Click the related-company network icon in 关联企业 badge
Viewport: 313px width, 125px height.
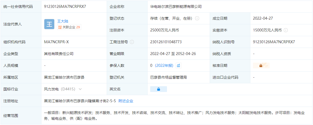(x=60, y=27)
